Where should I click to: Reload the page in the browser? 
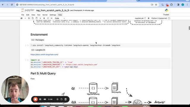click(x=12, y=5)
